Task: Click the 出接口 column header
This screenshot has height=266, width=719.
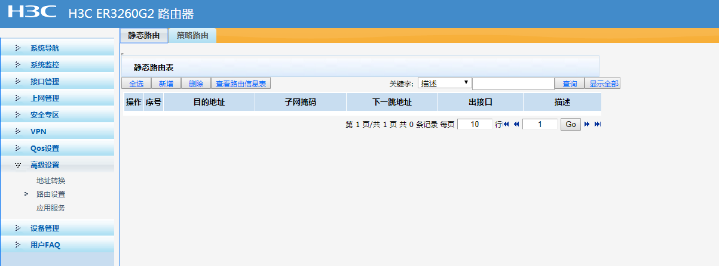Action: pyautogui.click(x=481, y=102)
